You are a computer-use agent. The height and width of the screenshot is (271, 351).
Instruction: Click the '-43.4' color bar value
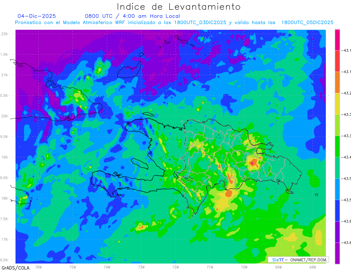(347, 157)
